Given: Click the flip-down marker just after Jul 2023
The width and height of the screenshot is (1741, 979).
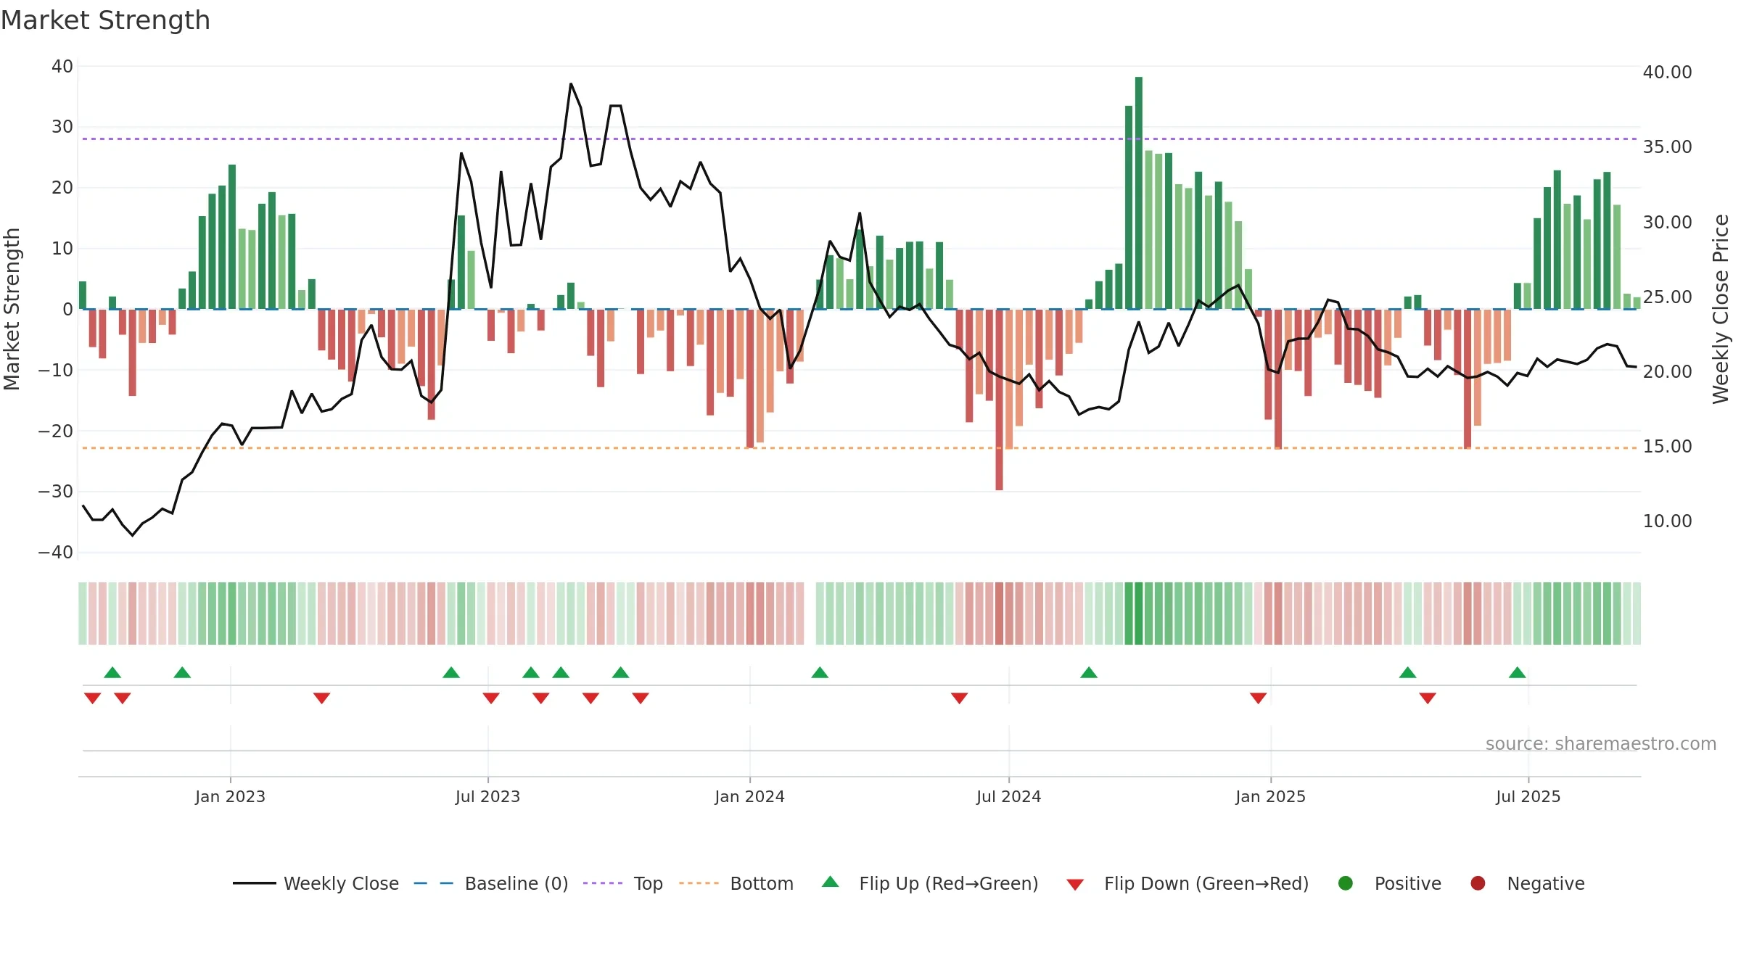Looking at the screenshot, I should [491, 698].
